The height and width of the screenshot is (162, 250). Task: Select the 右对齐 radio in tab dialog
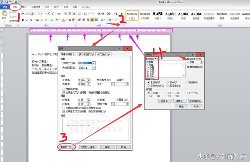coord(187,82)
